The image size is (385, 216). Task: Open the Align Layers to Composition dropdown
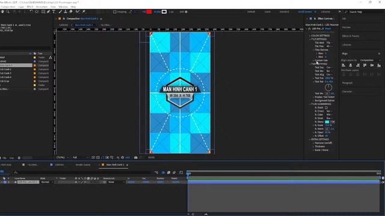371,60
